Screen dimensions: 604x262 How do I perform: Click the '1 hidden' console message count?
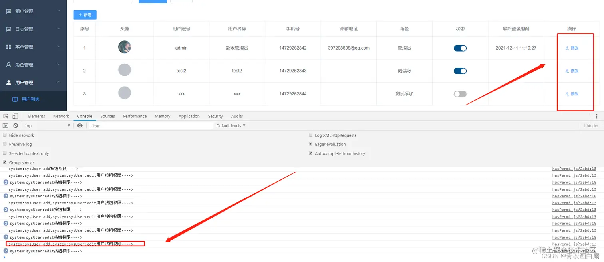point(591,126)
